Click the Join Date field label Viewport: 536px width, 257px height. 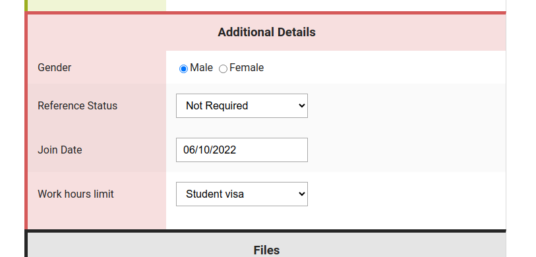click(60, 150)
